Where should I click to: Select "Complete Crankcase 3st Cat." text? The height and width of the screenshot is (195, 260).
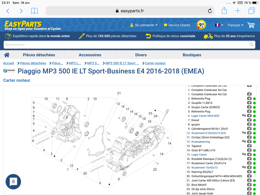click(209, 90)
